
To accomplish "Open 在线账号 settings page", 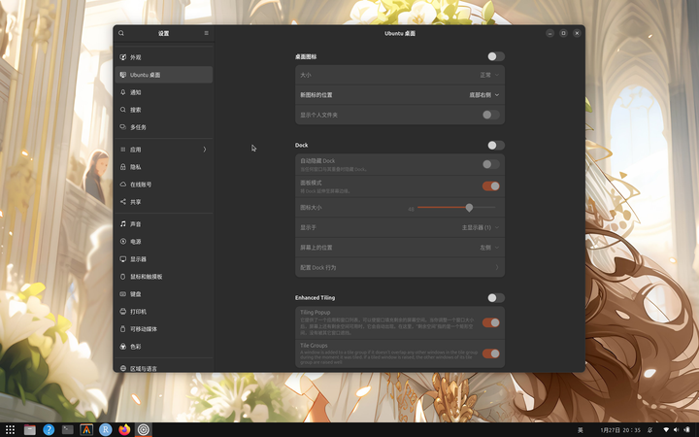I will coord(164,185).
